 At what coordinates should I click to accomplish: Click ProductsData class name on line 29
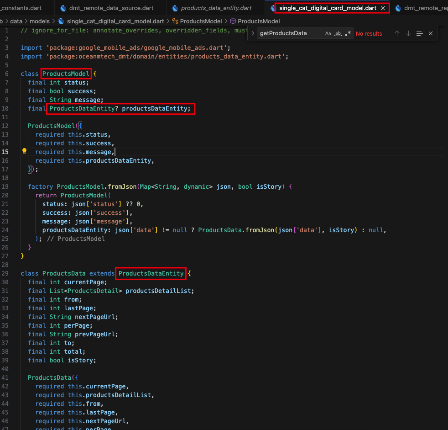[x=64, y=274]
